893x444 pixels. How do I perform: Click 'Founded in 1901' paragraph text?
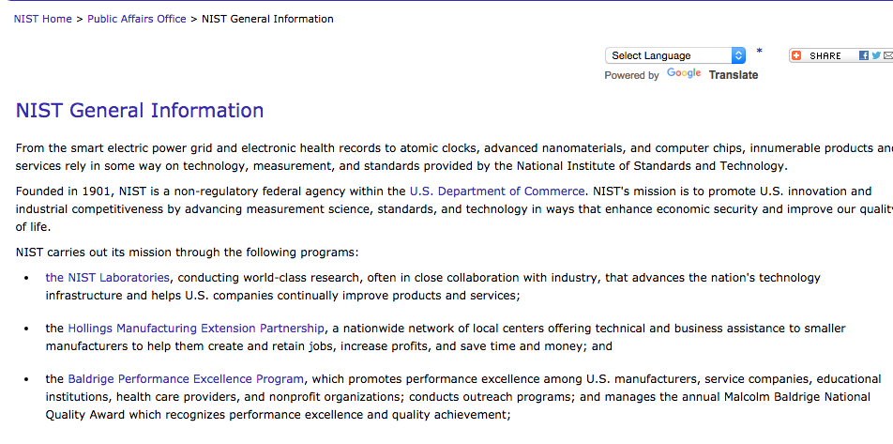click(455, 209)
